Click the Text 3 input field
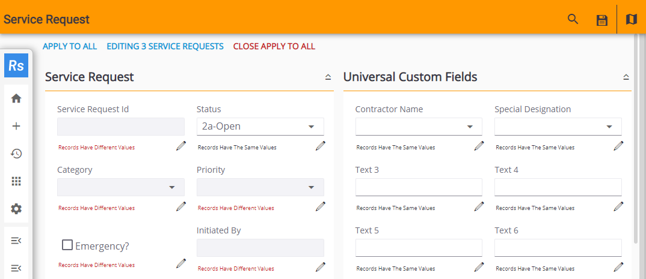 coord(419,187)
